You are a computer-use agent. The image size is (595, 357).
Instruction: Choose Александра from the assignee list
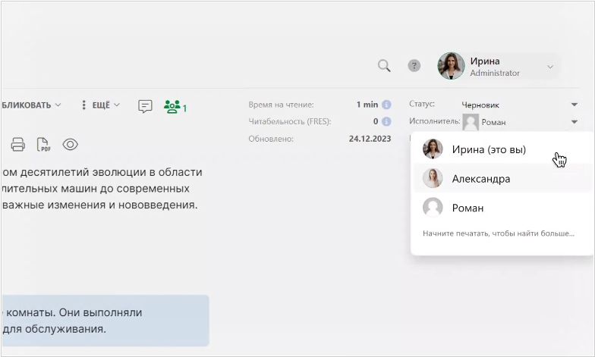click(480, 179)
